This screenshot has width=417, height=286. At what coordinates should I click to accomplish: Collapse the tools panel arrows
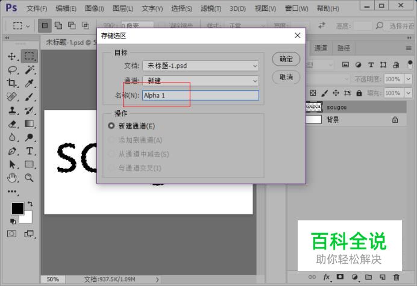[7, 38]
